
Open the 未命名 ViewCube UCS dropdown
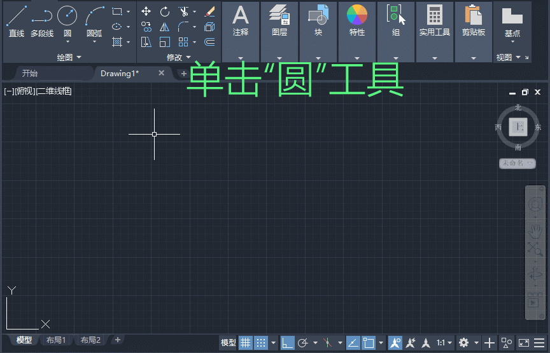518,163
